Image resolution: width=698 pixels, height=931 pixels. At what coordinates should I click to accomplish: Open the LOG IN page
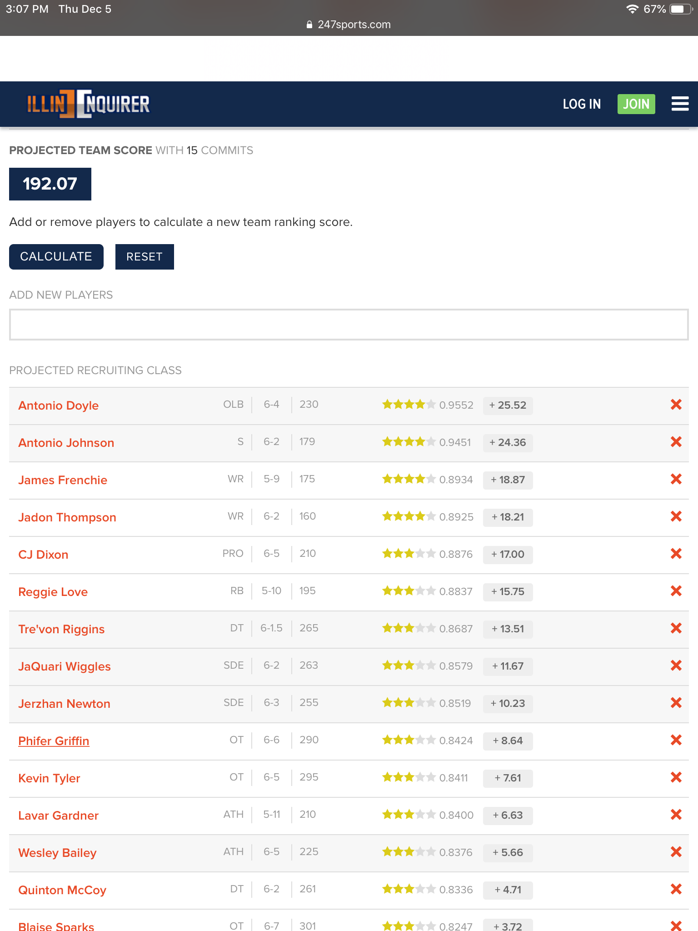581,104
